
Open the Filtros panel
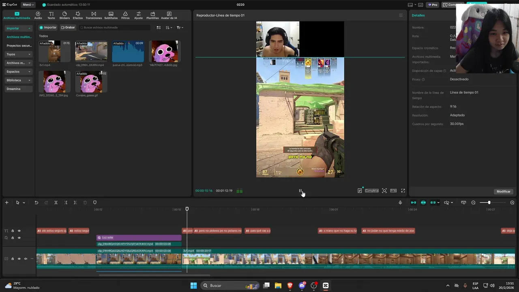[x=125, y=15]
